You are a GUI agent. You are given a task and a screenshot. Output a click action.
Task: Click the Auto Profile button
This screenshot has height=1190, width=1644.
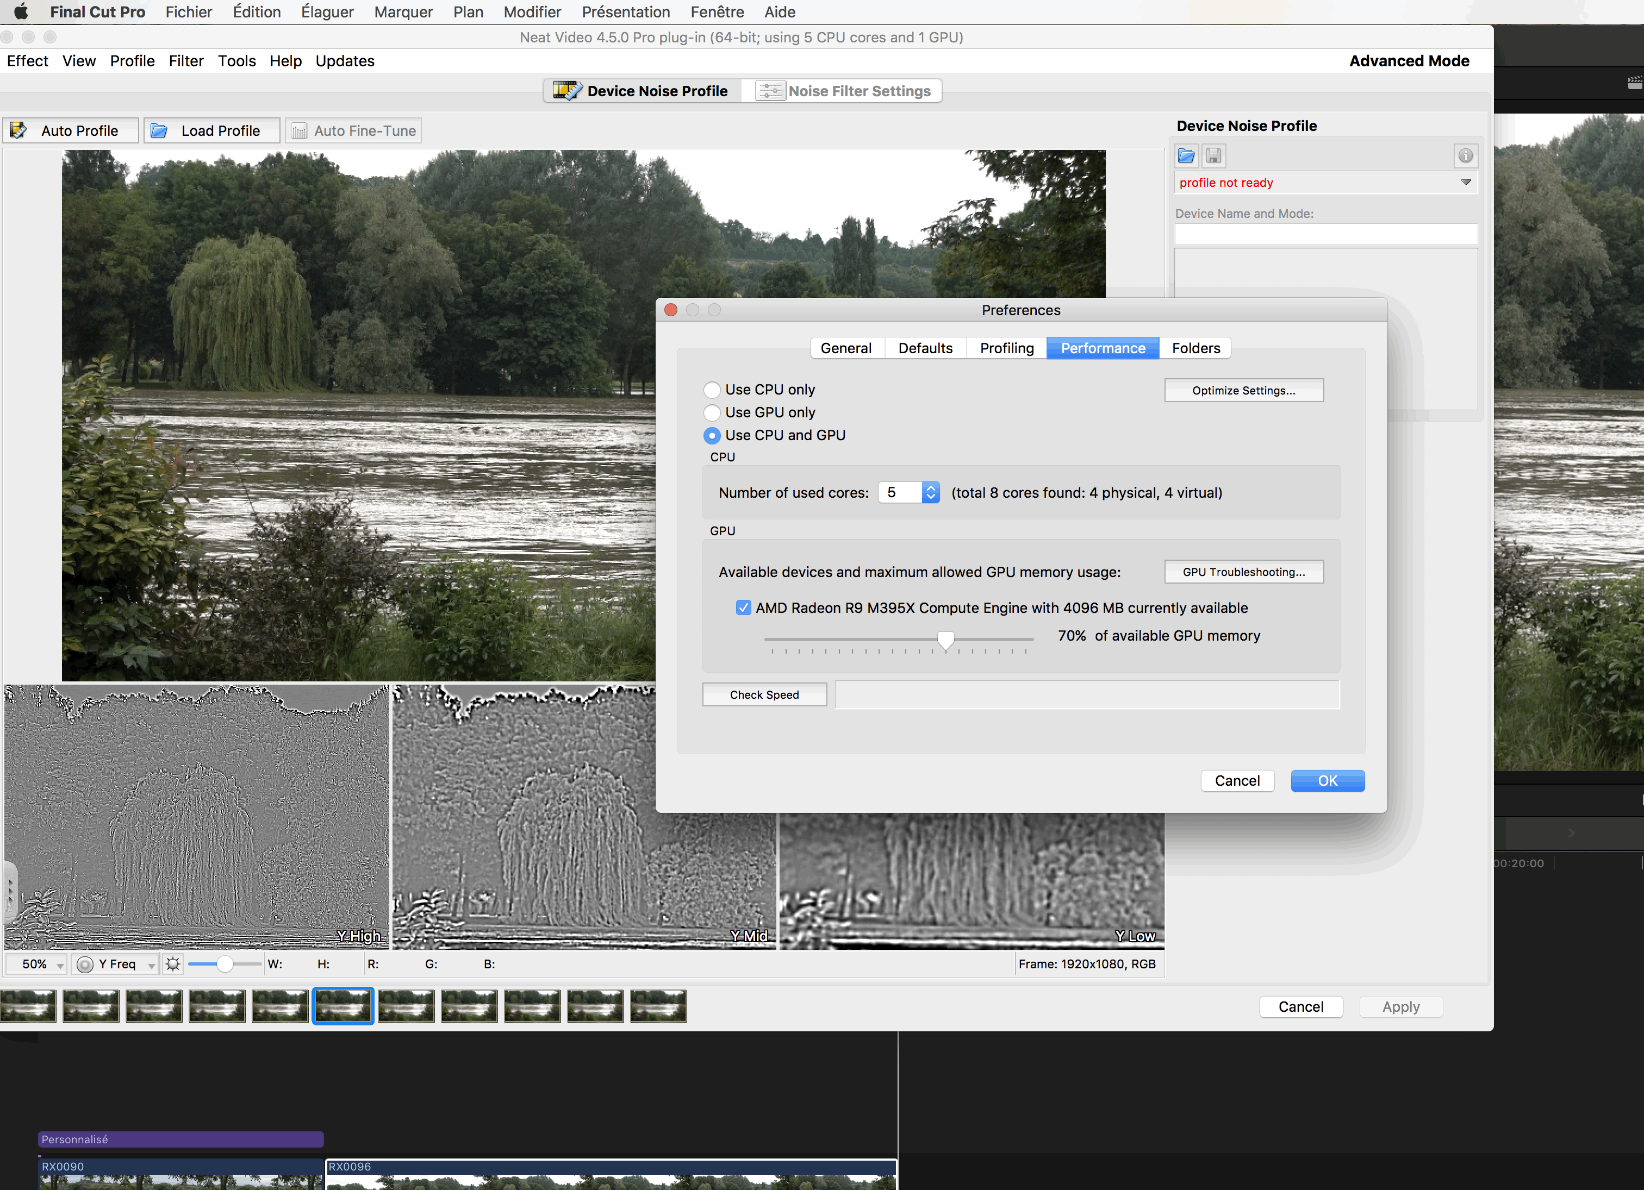coord(70,130)
